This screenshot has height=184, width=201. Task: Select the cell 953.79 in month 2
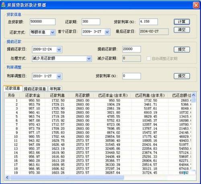point(34,104)
